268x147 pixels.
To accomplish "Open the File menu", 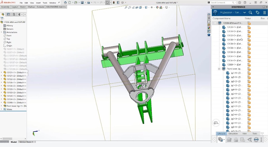I will (x=21, y=3).
